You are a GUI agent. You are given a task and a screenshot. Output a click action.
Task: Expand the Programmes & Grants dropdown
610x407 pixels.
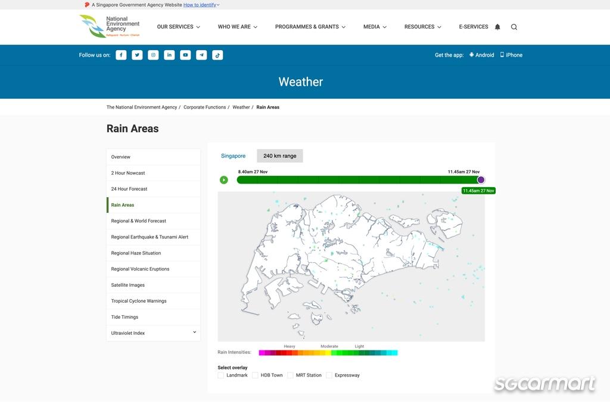coord(310,27)
